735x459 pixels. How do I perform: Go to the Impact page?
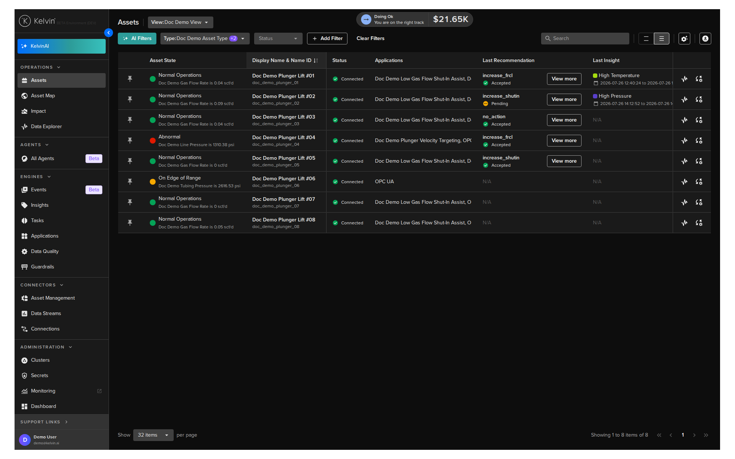(61, 111)
